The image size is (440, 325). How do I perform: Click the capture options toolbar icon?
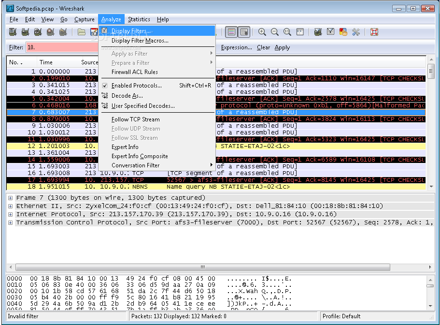[25, 32]
